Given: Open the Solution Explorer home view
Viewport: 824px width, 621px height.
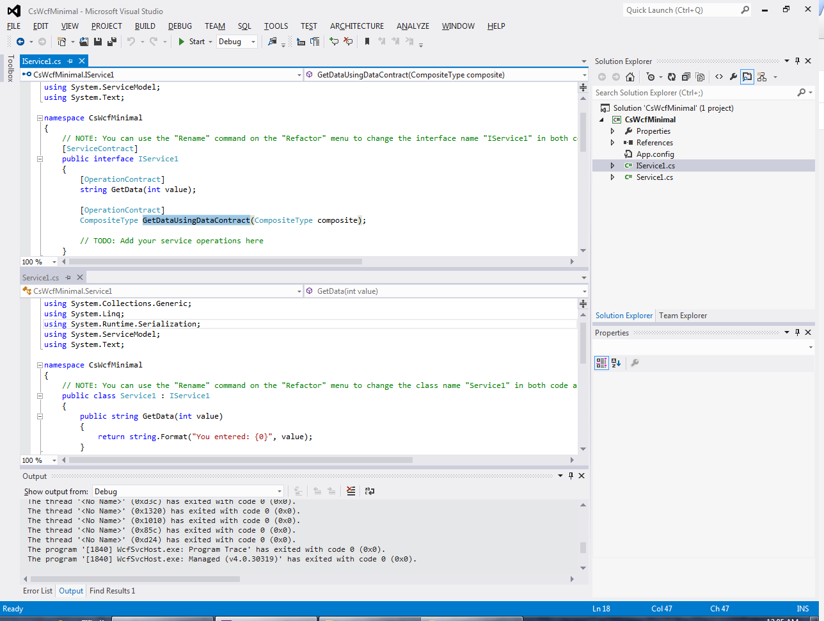Looking at the screenshot, I should [x=630, y=76].
